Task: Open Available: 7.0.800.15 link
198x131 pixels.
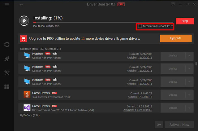Action: tap(140, 97)
